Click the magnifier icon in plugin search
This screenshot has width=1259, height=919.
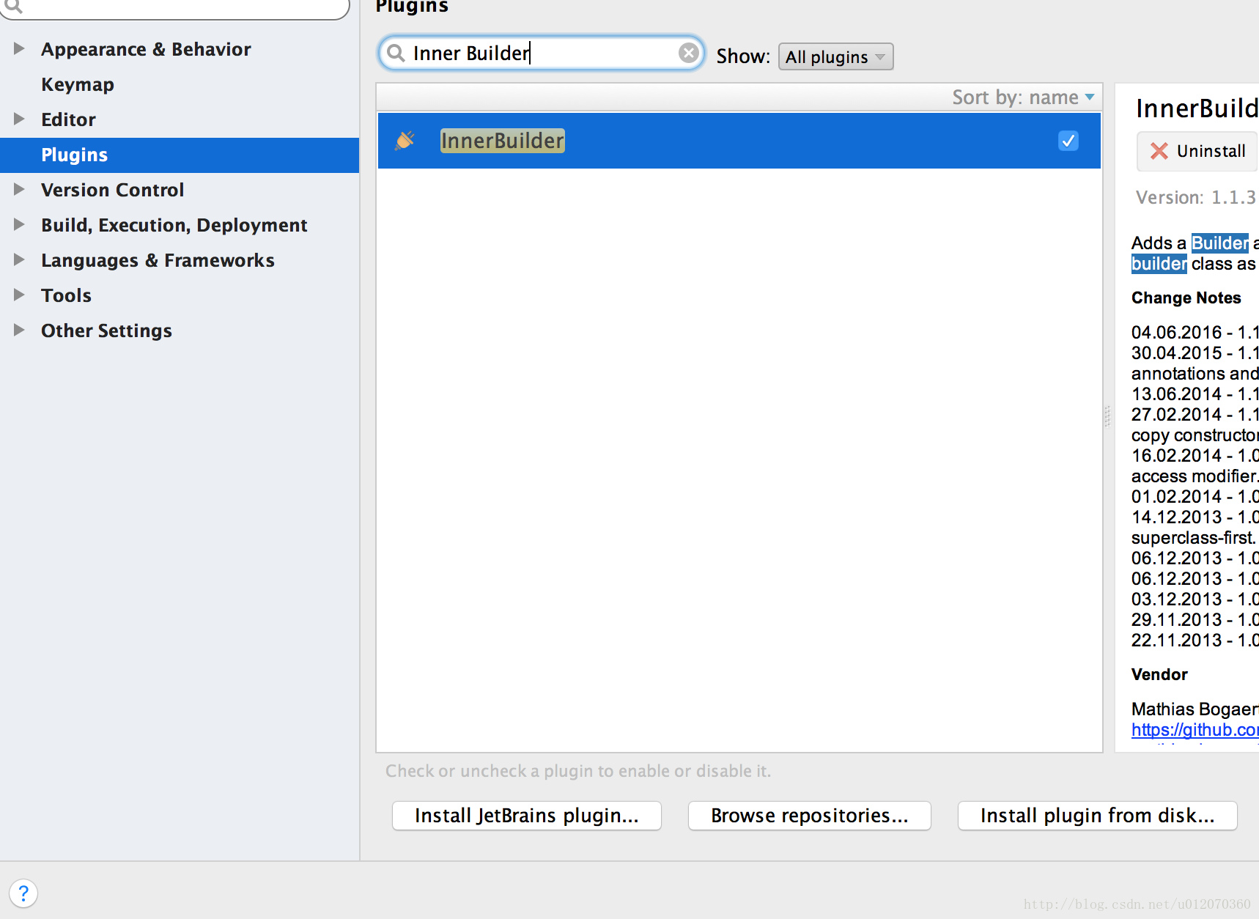pos(396,53)
